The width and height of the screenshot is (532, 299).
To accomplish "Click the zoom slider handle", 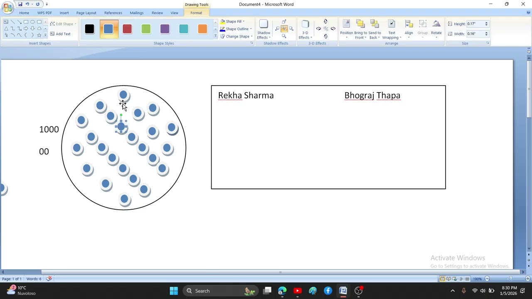I will 511,279.
